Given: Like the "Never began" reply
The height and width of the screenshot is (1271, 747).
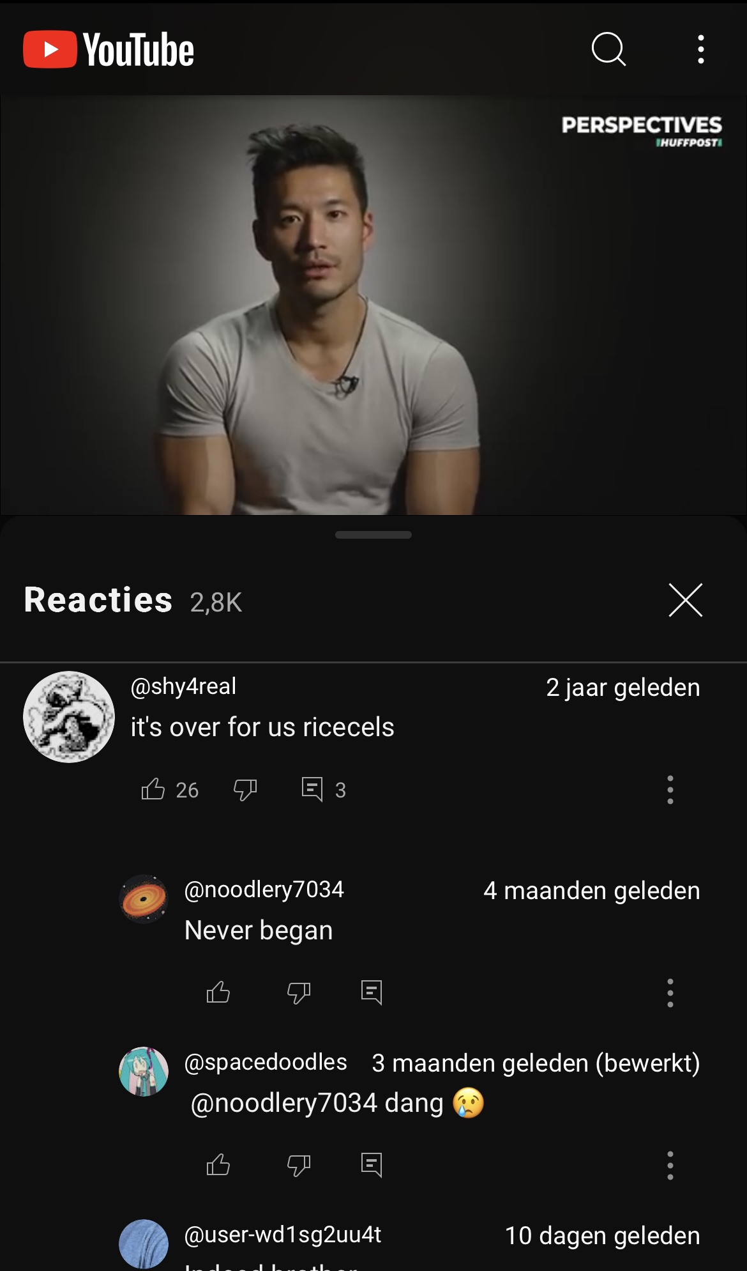Looking at the screenshot, I should point(218,992).
